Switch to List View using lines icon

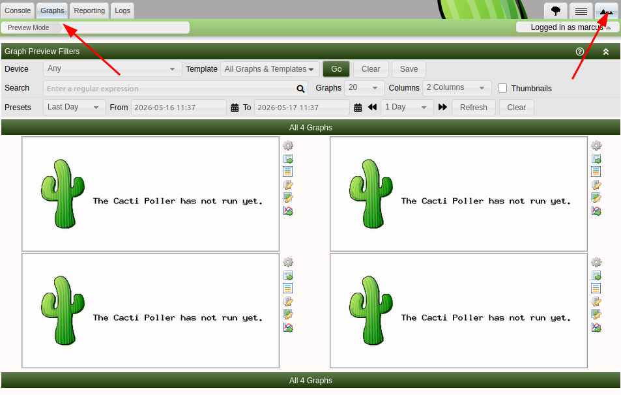click(581, 10)
